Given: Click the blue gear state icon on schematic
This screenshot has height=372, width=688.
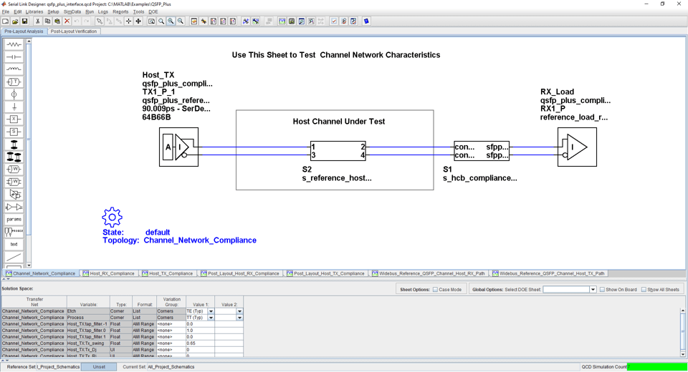Looking at the screenshot, I should coord(112,217).
